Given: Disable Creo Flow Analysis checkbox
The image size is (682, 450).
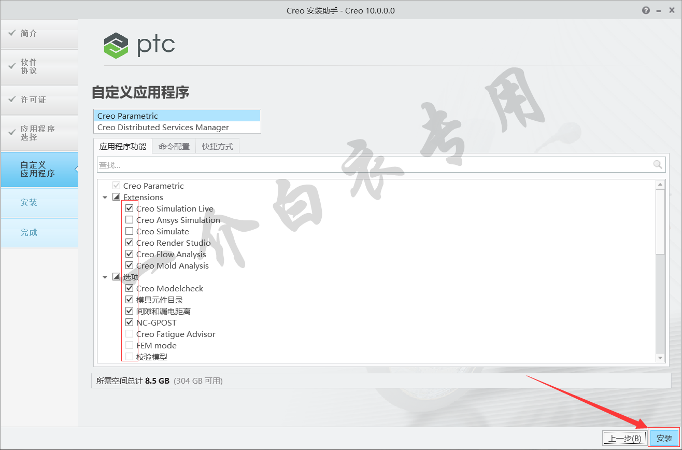Looking at the screenshot, I should coord(130,254).
